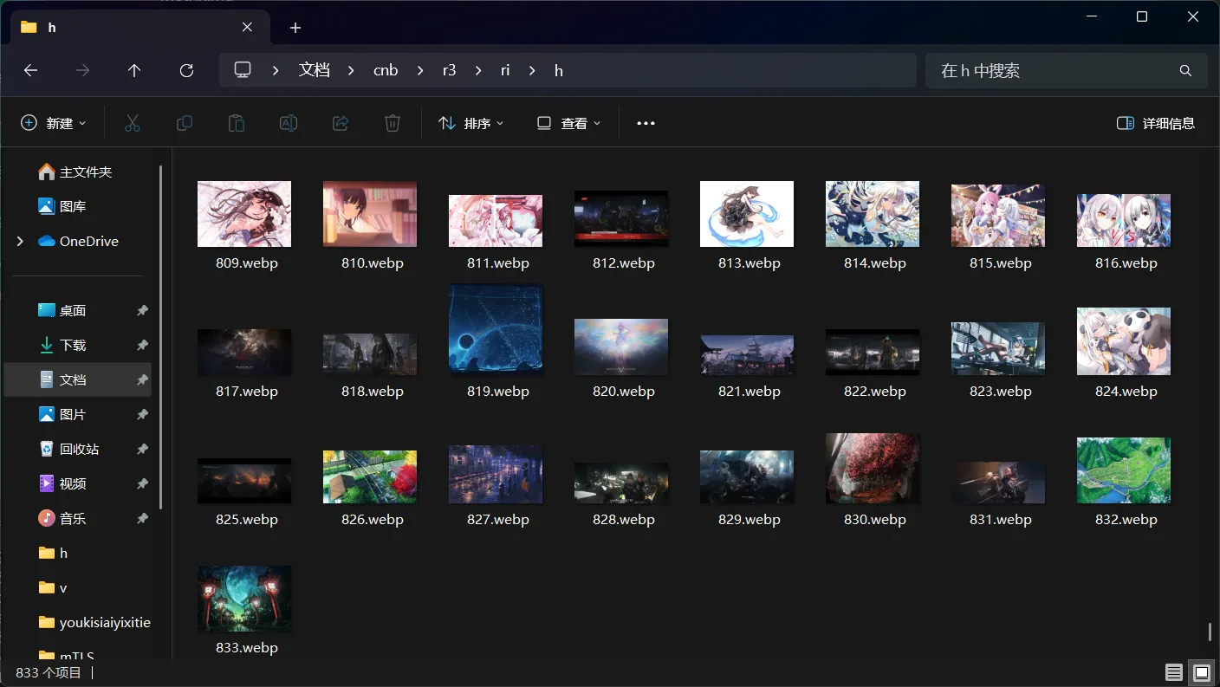The image size is (1220, 687).
Task: Refresh the current folder view
Action: click(186, 70)
